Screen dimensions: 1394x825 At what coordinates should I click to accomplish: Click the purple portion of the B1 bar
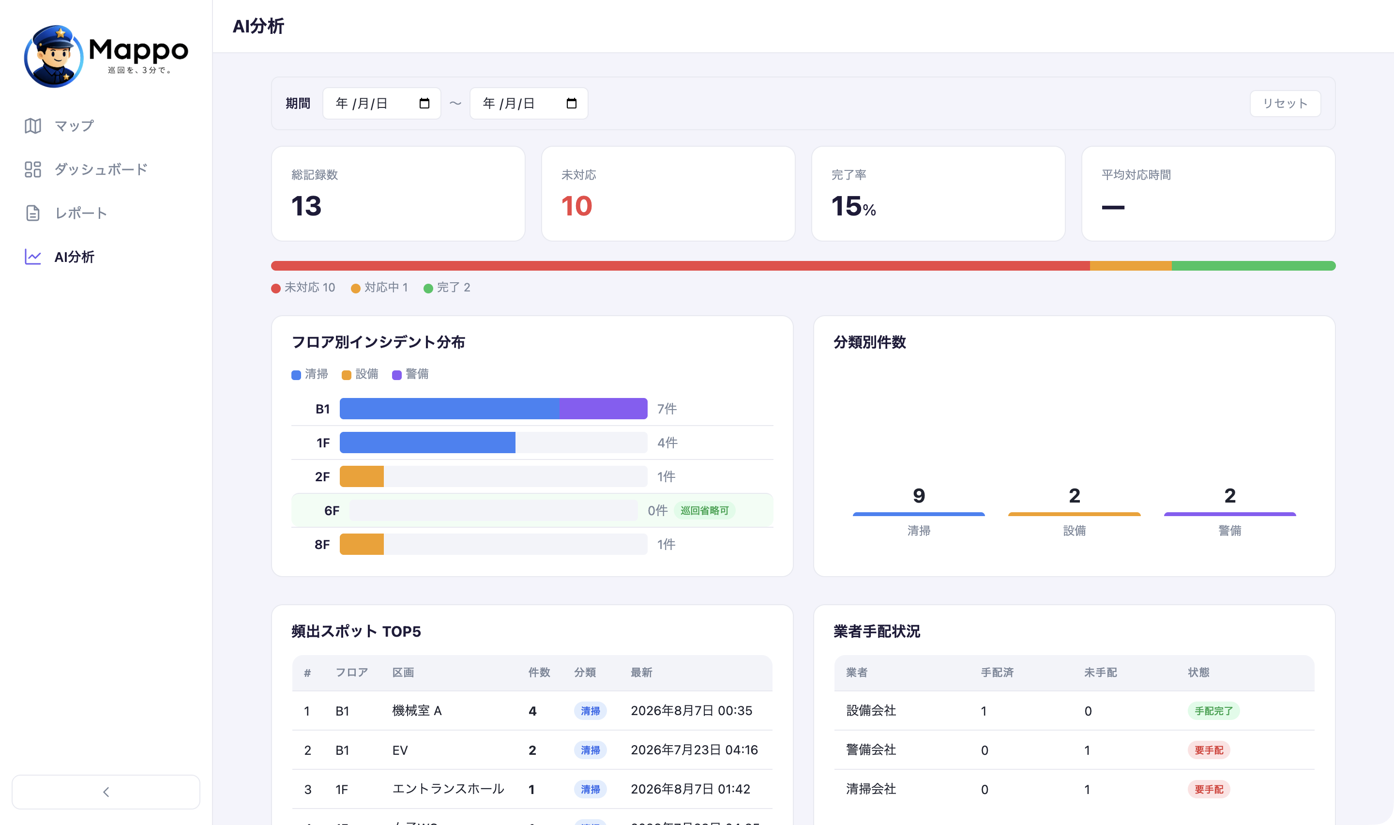pos(604,409)
